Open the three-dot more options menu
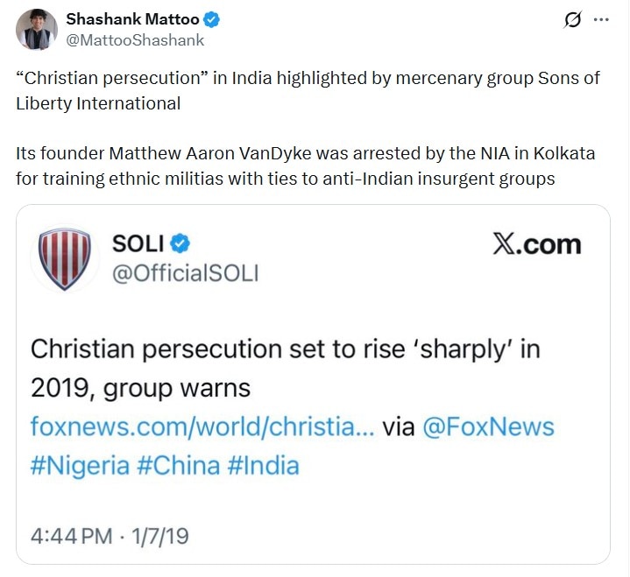The image size is (630, 577). coord(601,19)
